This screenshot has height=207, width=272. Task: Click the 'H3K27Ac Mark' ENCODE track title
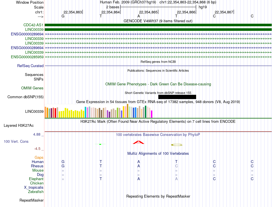[x=158, y=121]
